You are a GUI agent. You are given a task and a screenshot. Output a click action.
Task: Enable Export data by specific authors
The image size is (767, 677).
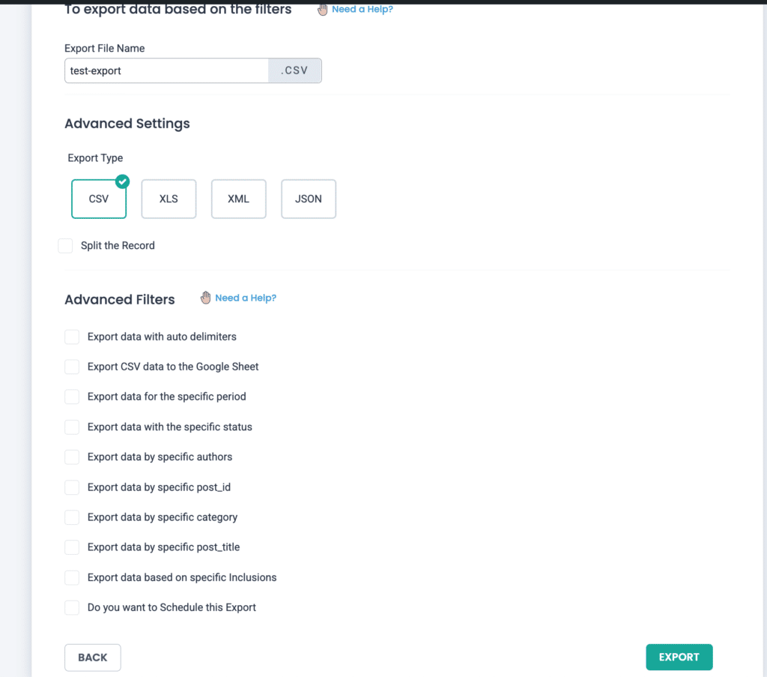coord(72,457)
